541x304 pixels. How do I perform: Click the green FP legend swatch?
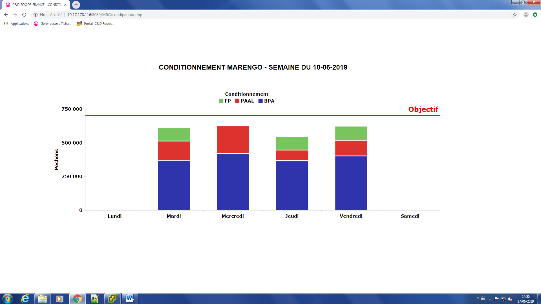(x=221, y=101)
